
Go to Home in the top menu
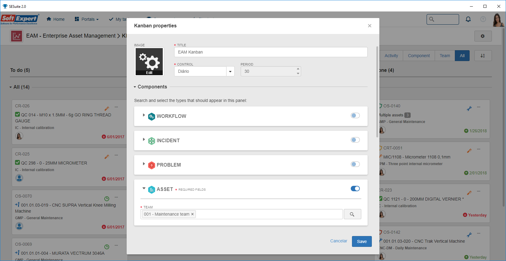point(56,19)
